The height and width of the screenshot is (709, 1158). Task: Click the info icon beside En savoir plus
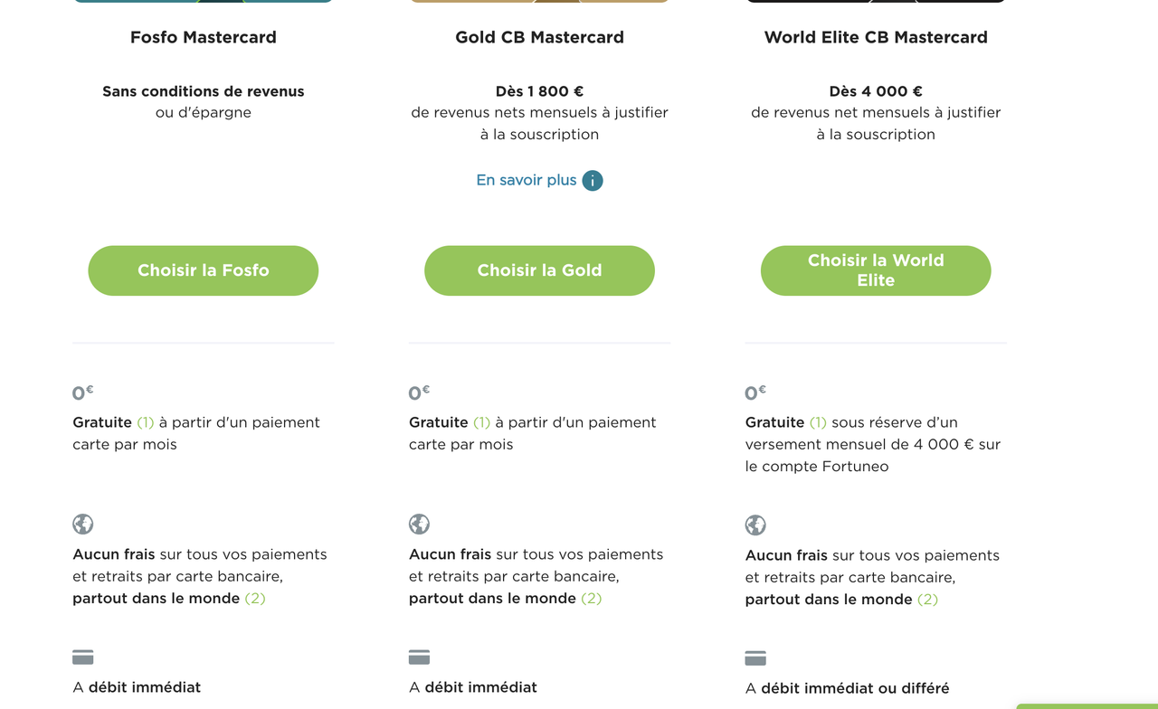click(x=593, y=181)
